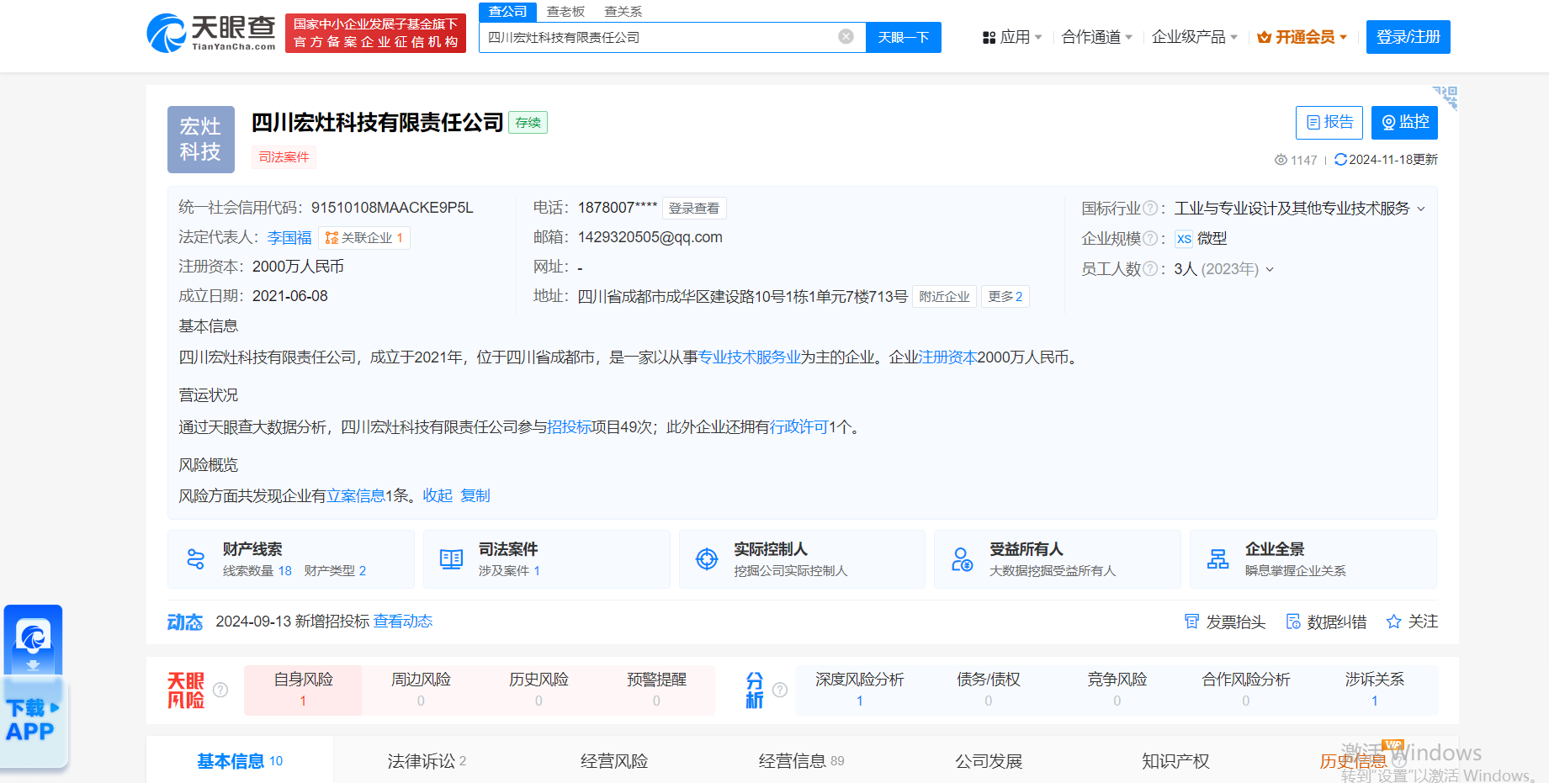Viewport: 1549px width, 783px height.
Task: Select the 自身风险 risk tab
Action: pos(303,690)
